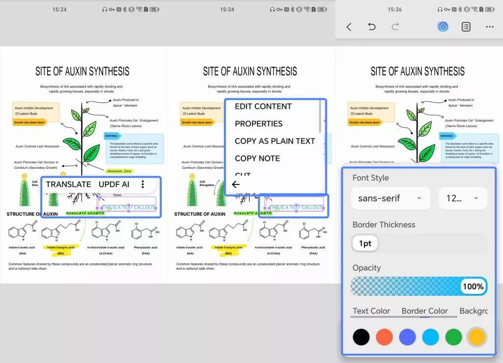Open the three-dot more options in toolbar
Image resolution: width=503 pixels, height=363 pixels.
[x=490, y=27]
